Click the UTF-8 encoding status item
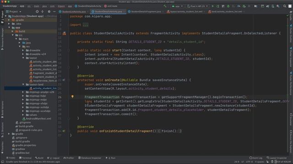The image size is (293, 164). pyautogui.click(x=249, y=162)
